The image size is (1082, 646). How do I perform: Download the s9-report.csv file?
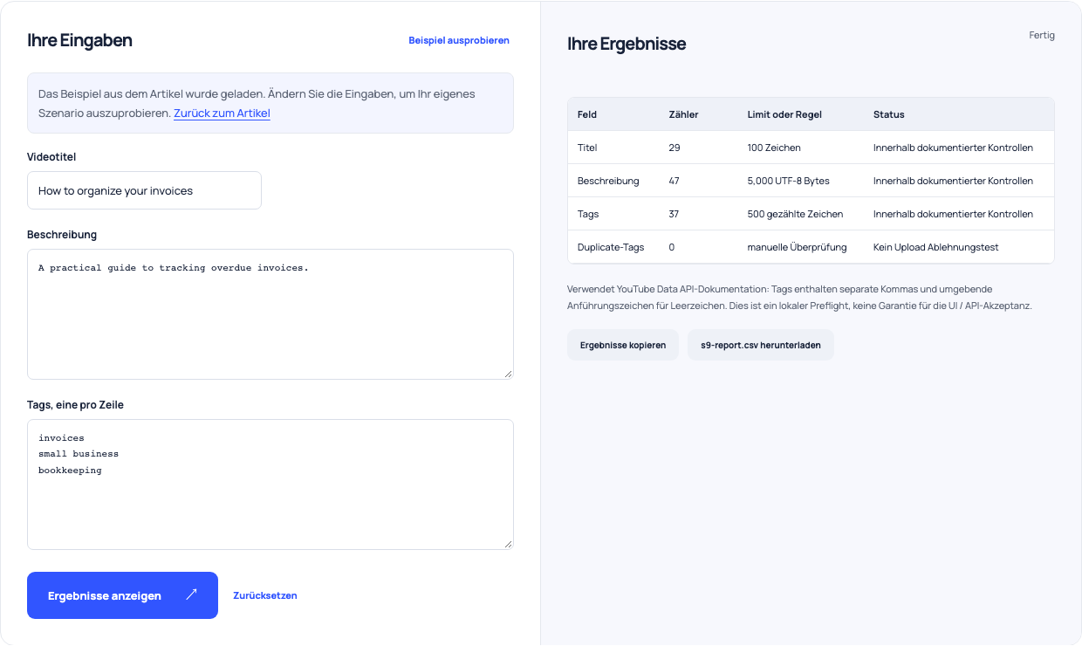click(x=761, y=345)
